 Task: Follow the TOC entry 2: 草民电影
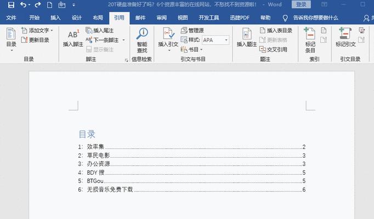click(192, 155)
